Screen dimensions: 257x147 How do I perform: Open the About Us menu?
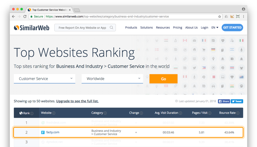[191, 27]
